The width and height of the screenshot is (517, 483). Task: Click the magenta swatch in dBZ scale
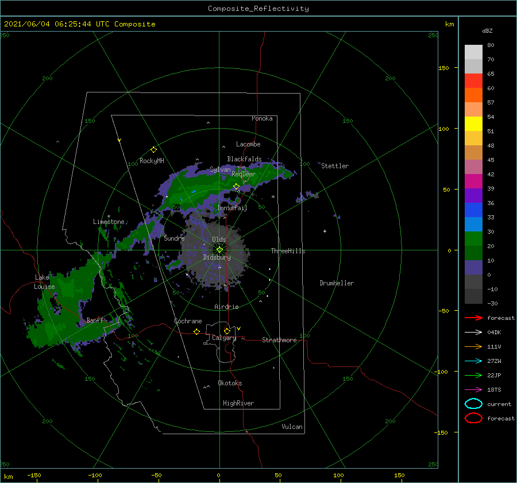pyautogui.click(x=473, y=181)
